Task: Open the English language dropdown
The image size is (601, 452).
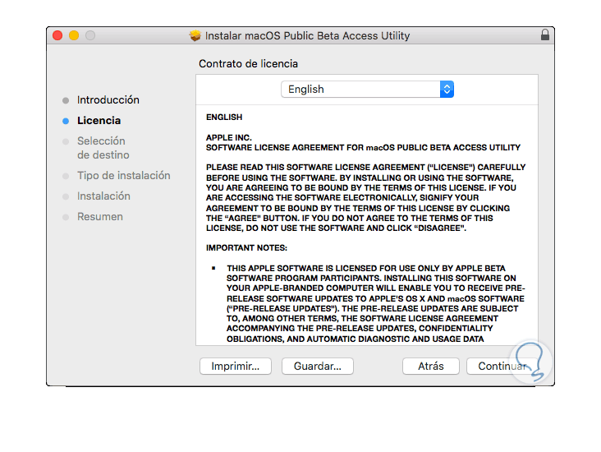Action: [x=367, y=89]
